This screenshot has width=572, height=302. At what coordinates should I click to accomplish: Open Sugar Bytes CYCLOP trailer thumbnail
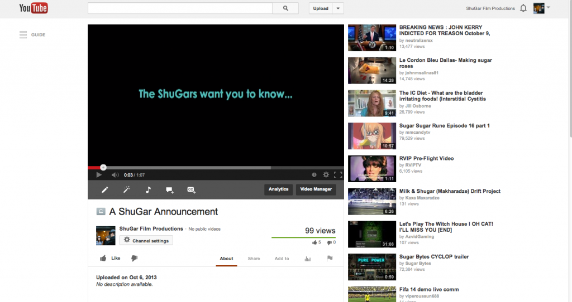371,267
